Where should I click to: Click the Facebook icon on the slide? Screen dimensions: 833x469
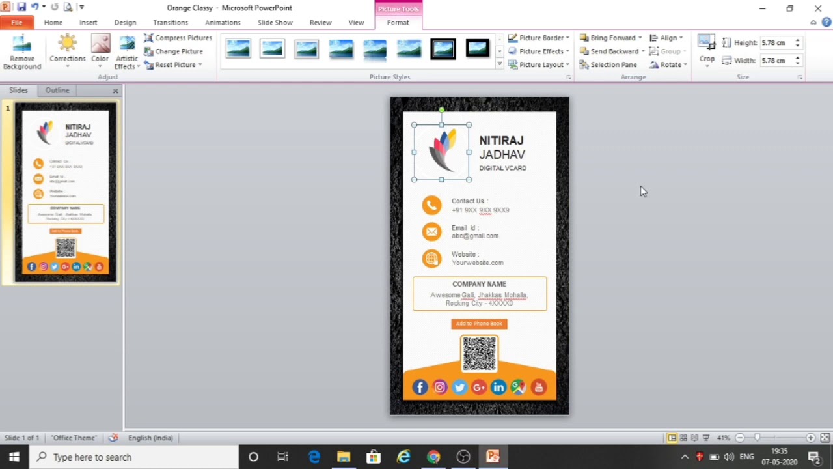(x=420, y=388)
